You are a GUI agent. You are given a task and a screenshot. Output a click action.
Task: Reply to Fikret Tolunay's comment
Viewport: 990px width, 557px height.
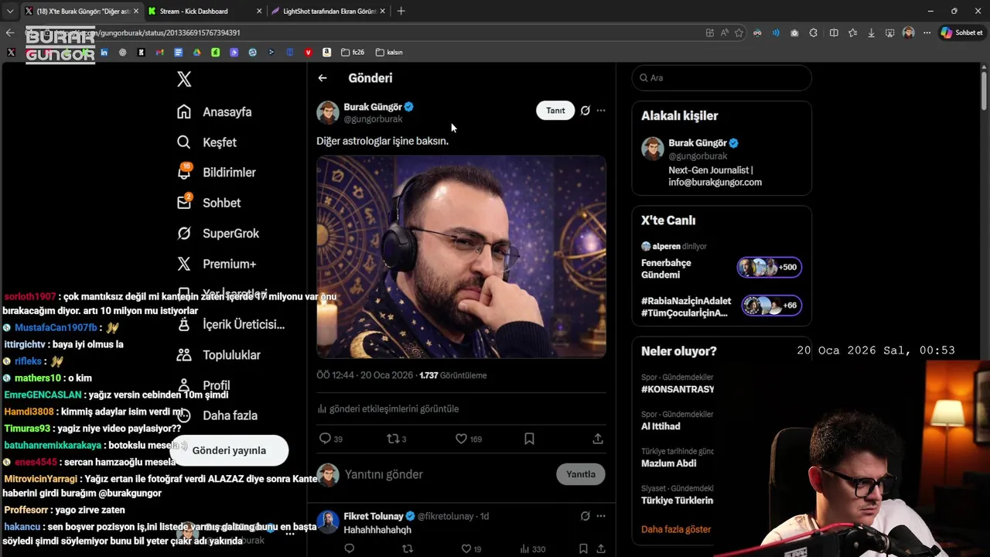[x=350, y=549]
